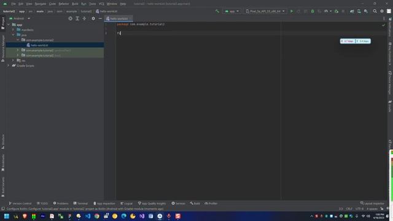Expand the Gradle Scripts node
The height and width of the screenshot is (221, 393).
tap(9, 66)
